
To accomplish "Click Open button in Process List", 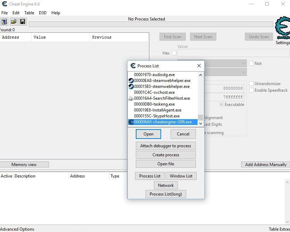I will coord(148,134).
